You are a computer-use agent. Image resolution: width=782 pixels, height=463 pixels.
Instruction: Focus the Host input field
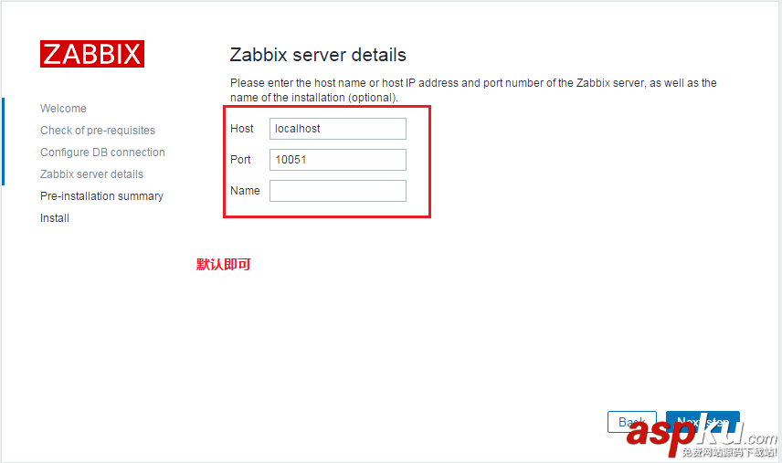tap(337, 129)
